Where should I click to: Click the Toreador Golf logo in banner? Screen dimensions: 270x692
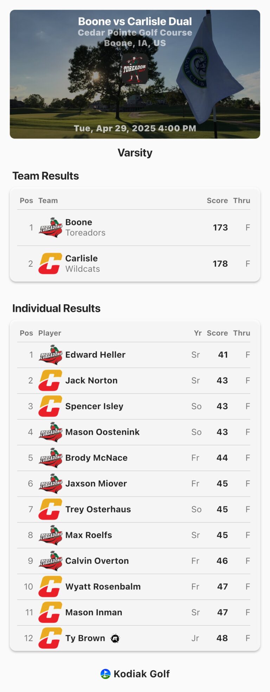coord(135,69)
